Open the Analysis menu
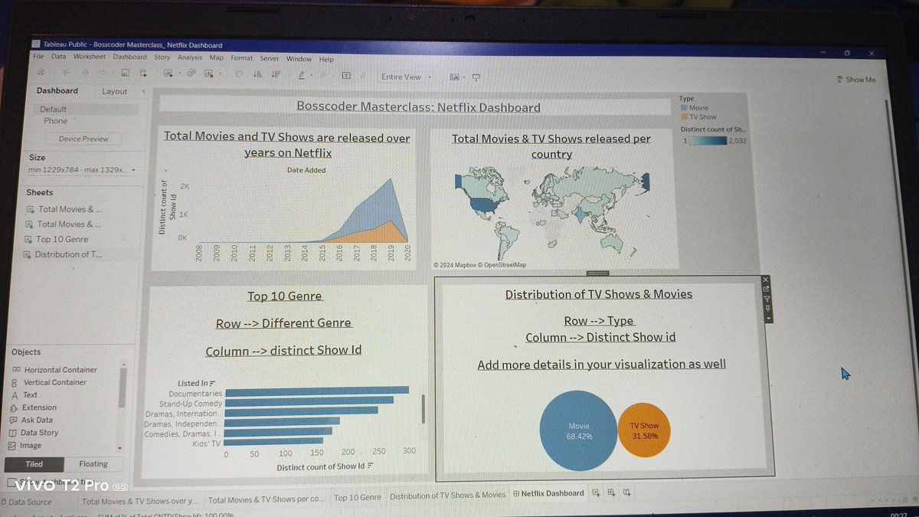This screenshot has width=919, height=517. [190, 57]
